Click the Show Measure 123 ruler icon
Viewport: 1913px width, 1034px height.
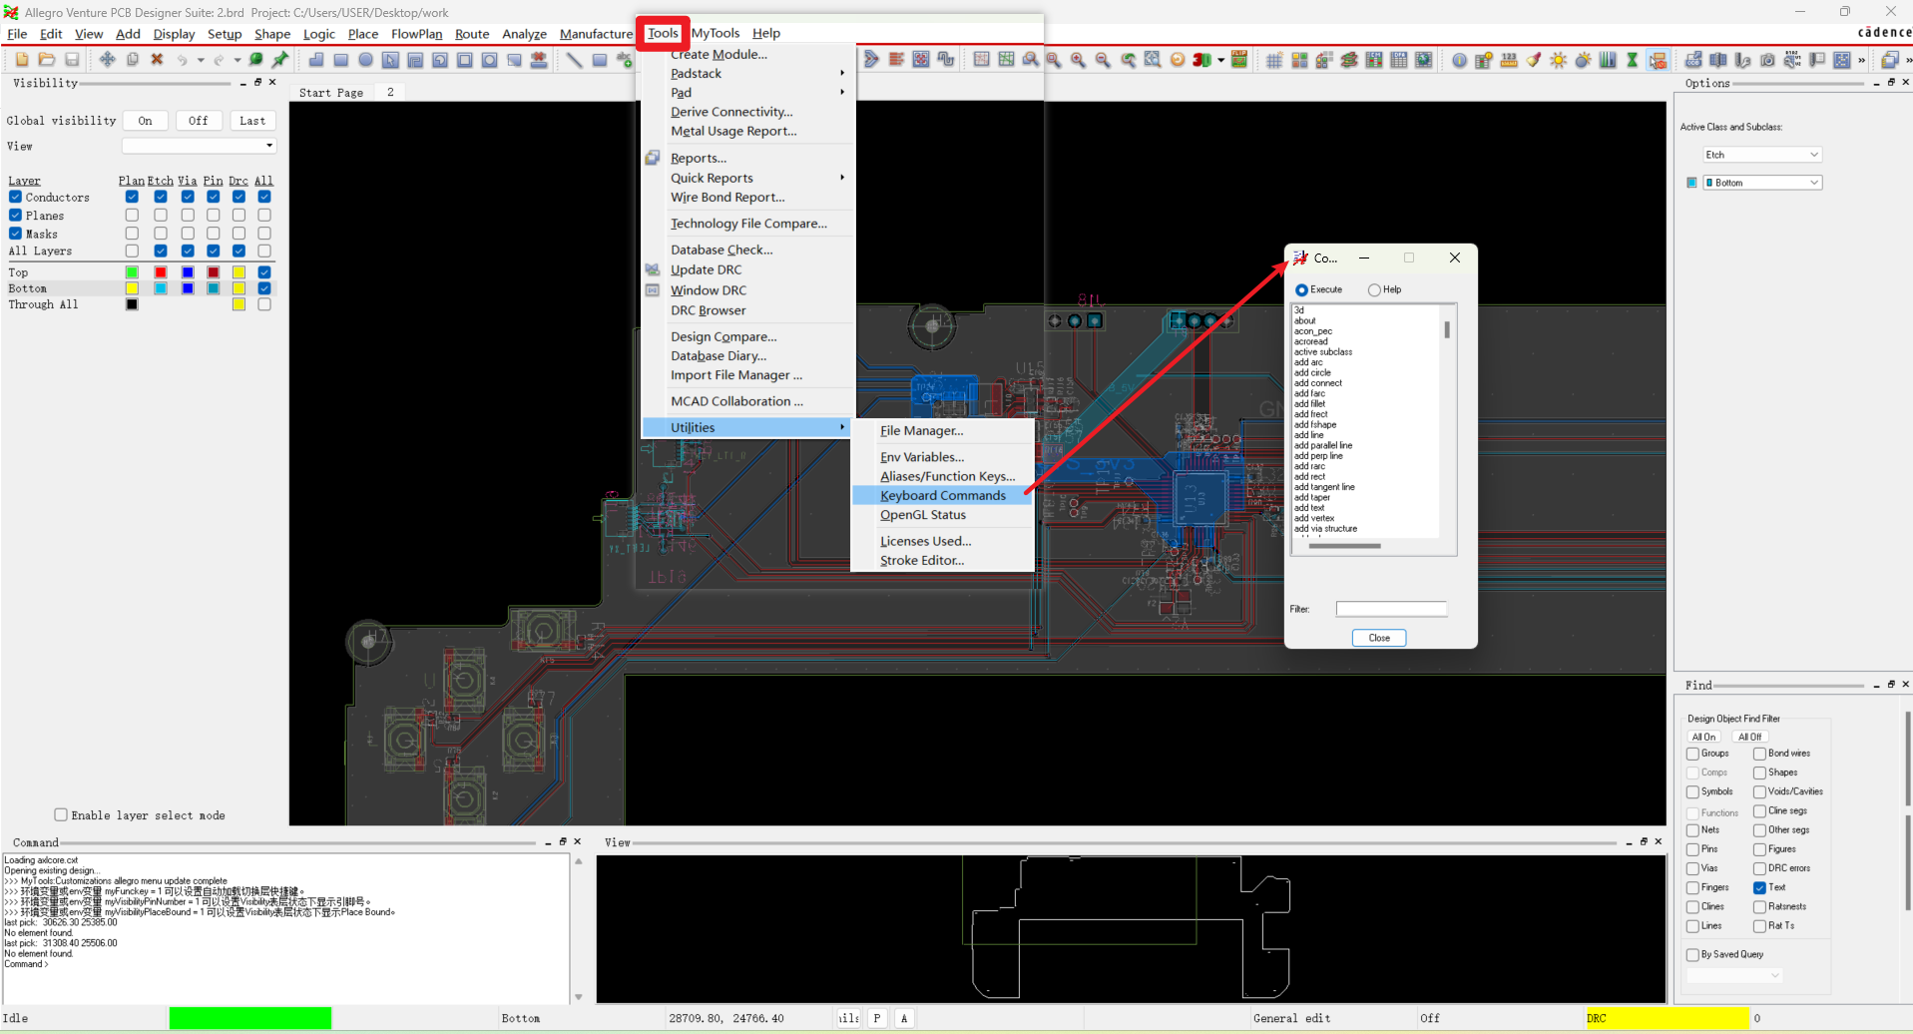tap(1509, 60)
